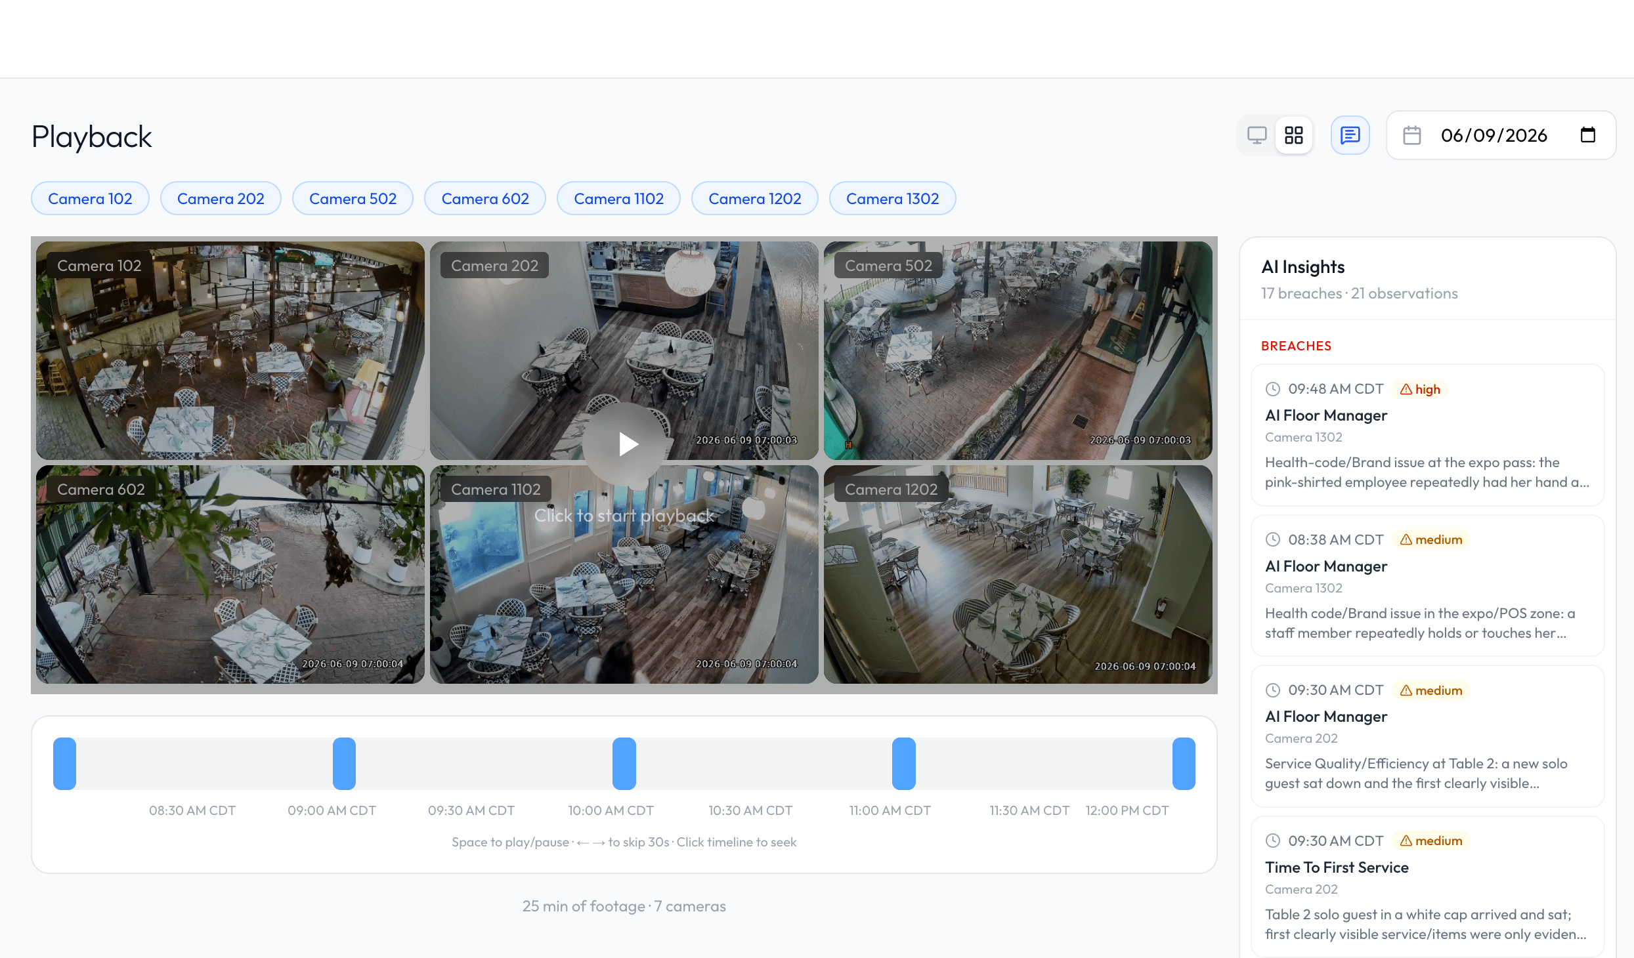This screenshot has width=1634, height=958.
Task: Click the clock icon beside 09:48 AM CDT
Action: 1272,389
